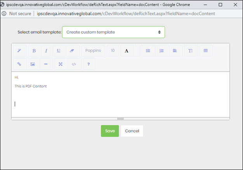Apply the recent font color A button
Viewport: 243px width, 170px height.
click(127, 51)
